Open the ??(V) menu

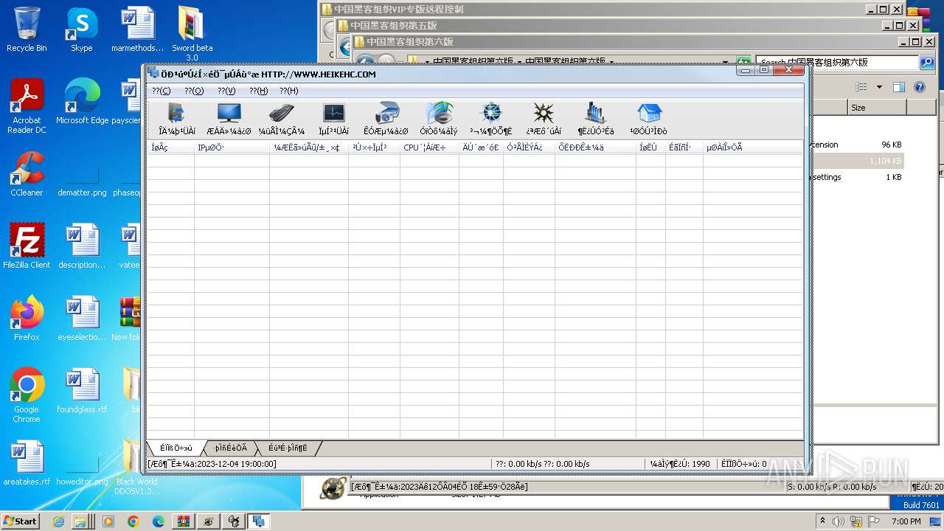[x=226, y=91]
